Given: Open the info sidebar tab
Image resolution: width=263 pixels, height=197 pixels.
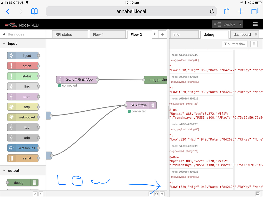Looking at the screenshot, I should point(184,34).
